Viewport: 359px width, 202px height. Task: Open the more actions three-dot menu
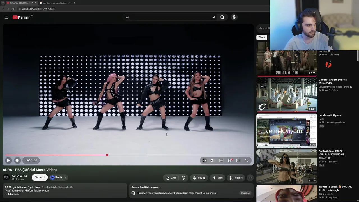tap(250, 178)
